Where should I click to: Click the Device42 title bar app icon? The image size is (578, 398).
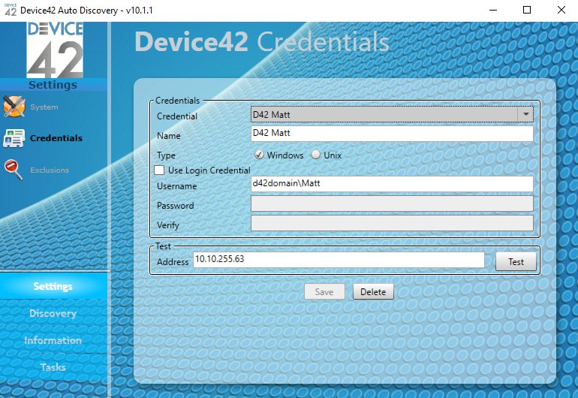(x=11, y=10)
